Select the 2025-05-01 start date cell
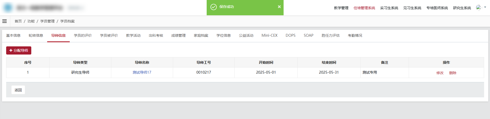This screenshot has width=490, height=119. [x=266, y=73]
